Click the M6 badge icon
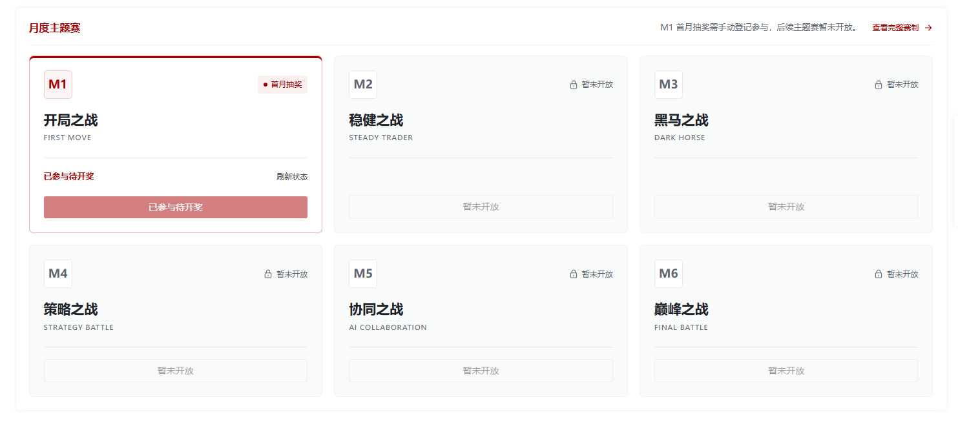The height and width of the screenshot is (421, 958). pyautogui.click(x=669, y=274)
